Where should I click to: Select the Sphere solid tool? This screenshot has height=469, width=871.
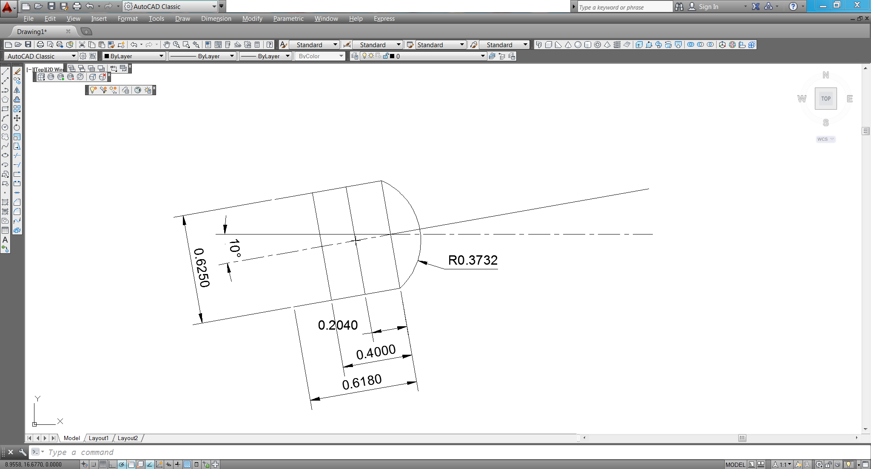coord(578,45)
